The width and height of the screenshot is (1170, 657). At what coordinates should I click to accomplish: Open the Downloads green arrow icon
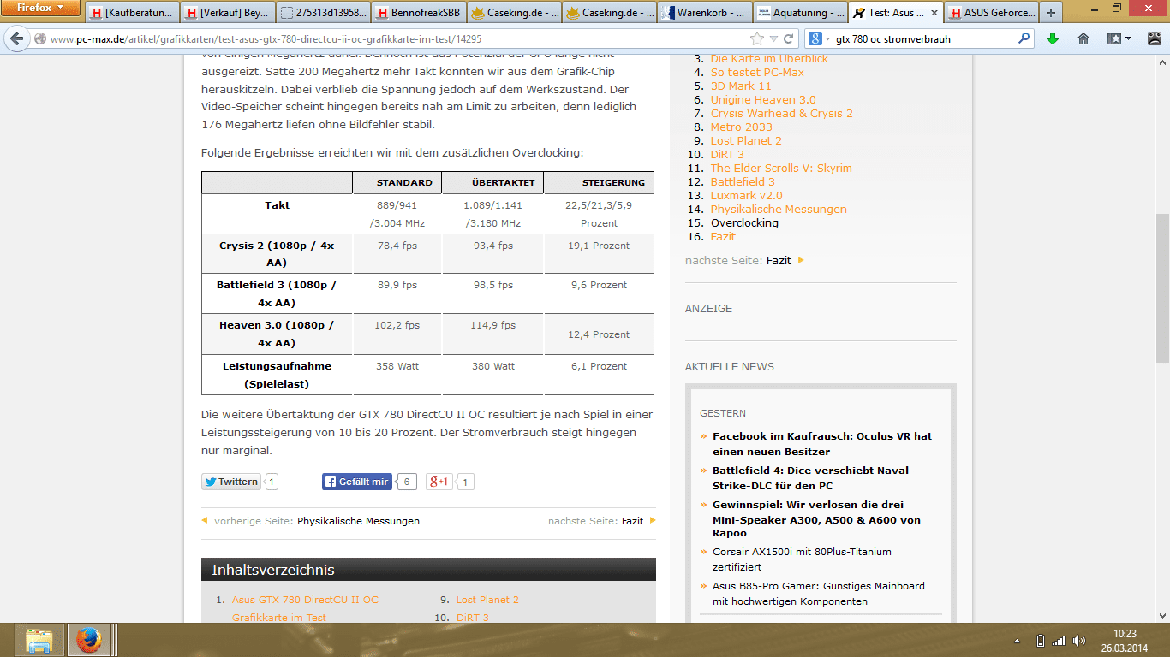click(x=1053, y=38)
